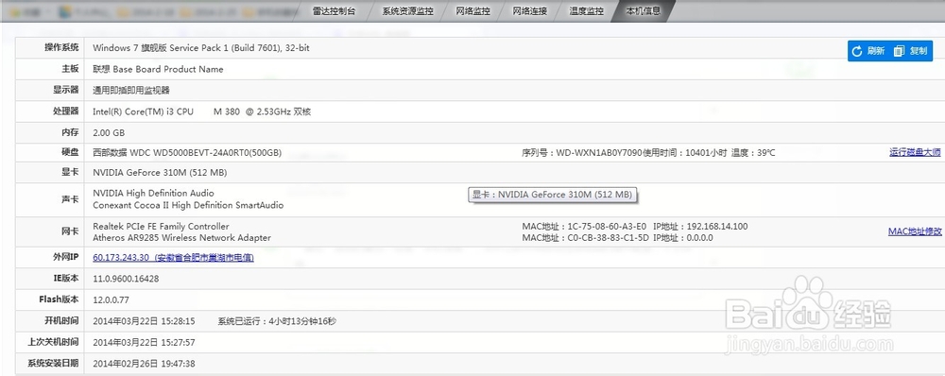The width and height of the screenshot is (945, 376).
Task: Click the 声卡 row label
Action: 71,199
